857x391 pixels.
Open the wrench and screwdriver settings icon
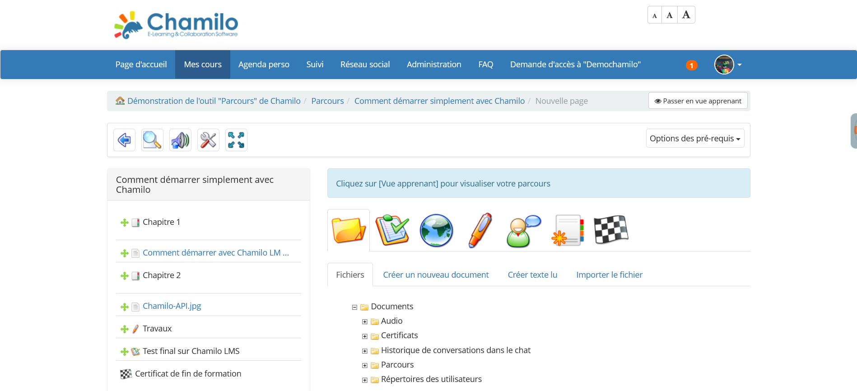(x=208, y=140)
